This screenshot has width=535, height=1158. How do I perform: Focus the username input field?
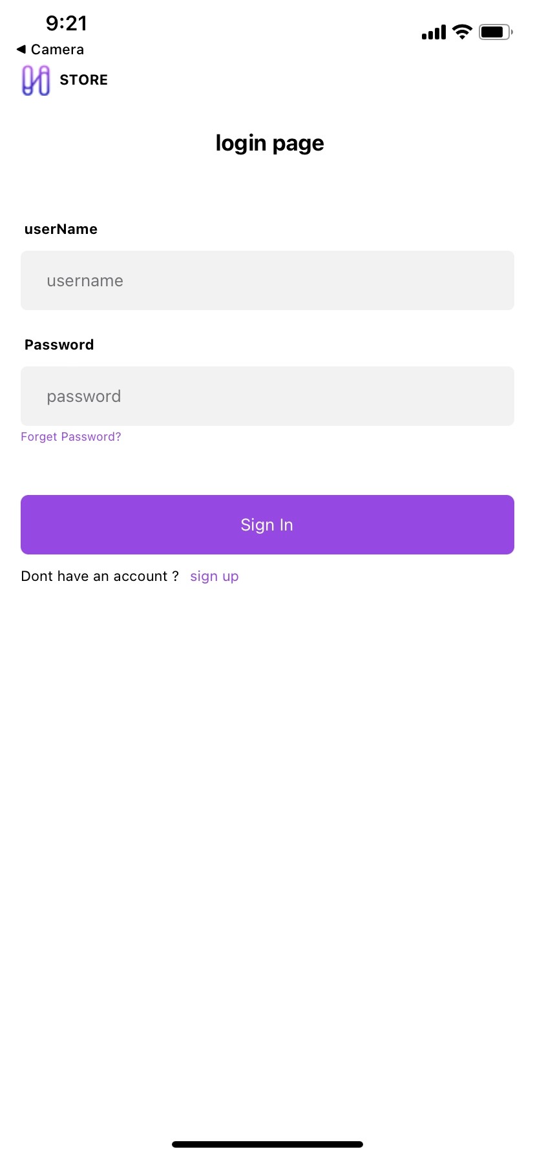point(267,280)
